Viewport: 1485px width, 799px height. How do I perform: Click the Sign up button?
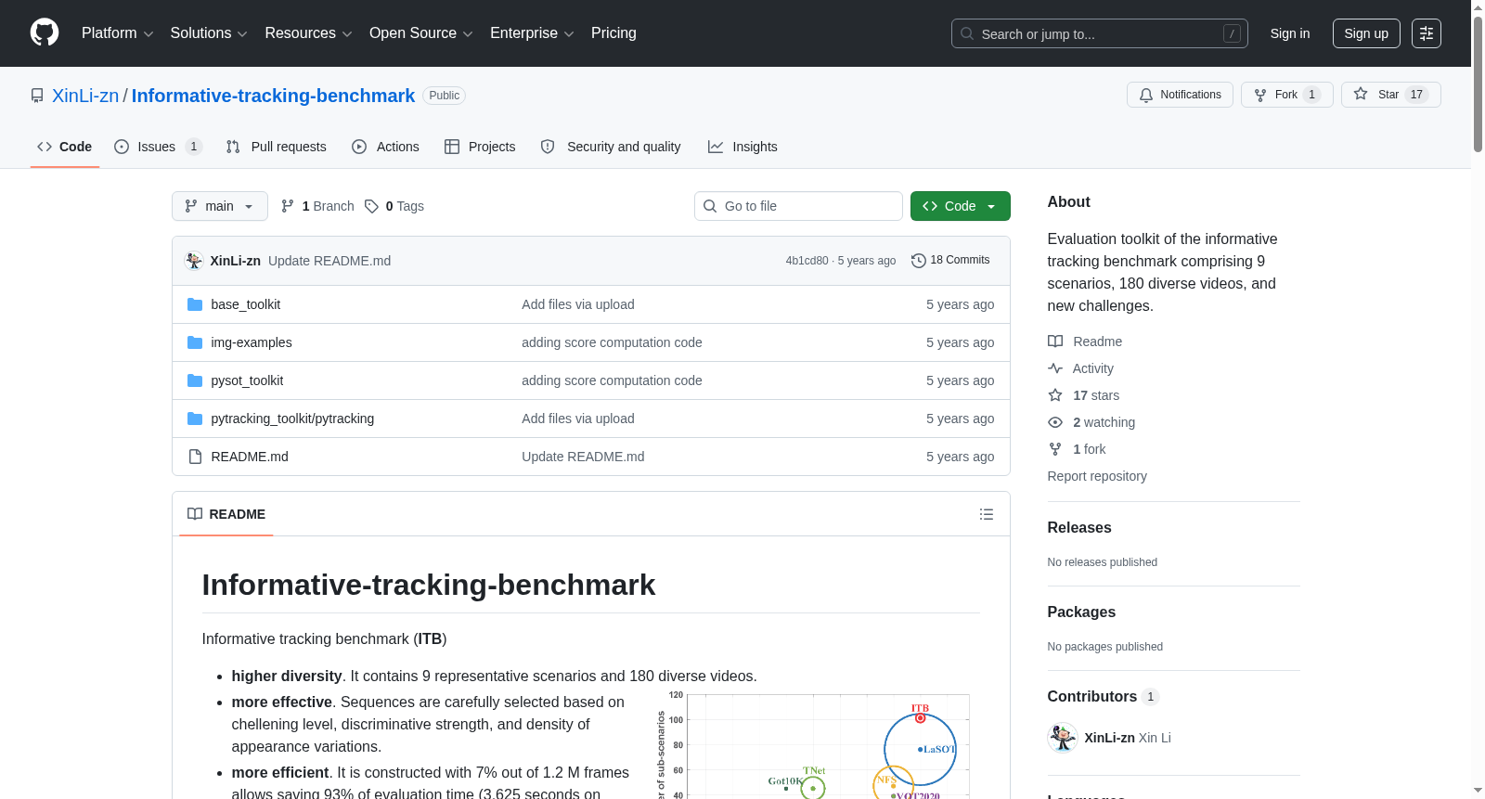1366,33
